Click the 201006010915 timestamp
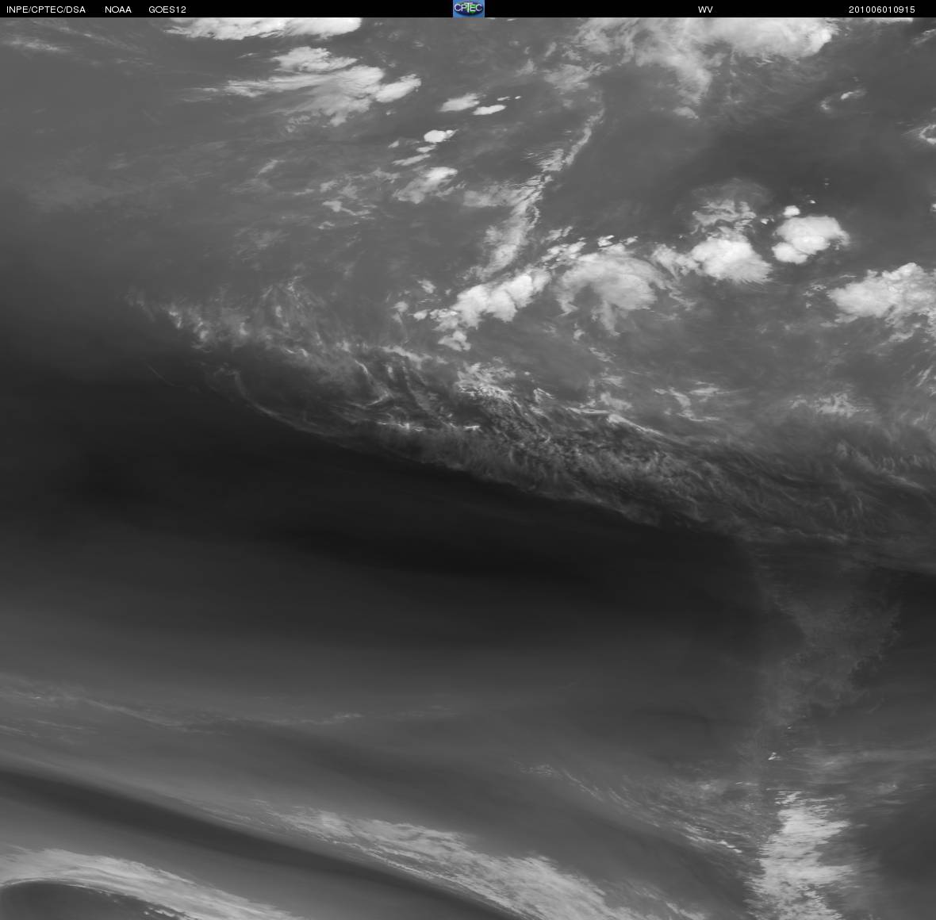 [x=882, y=10]
